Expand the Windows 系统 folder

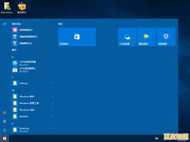tap(33, 110)
